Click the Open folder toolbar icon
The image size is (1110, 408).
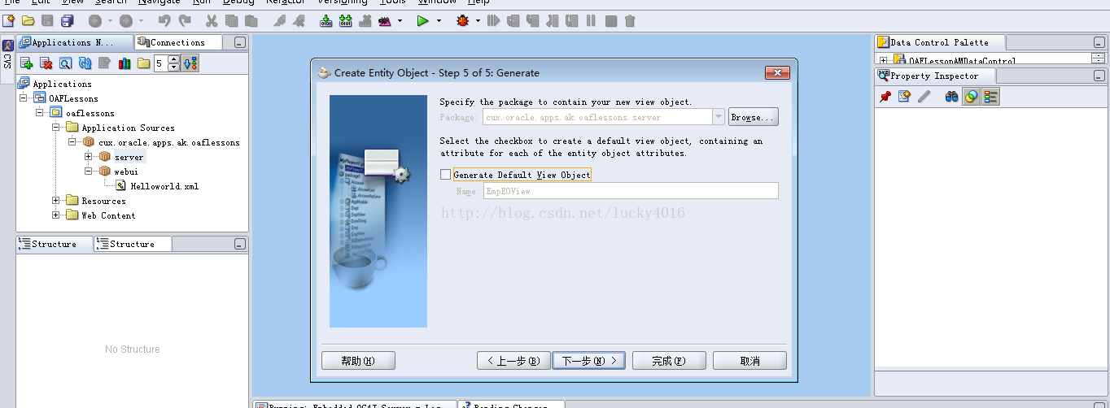28,20
